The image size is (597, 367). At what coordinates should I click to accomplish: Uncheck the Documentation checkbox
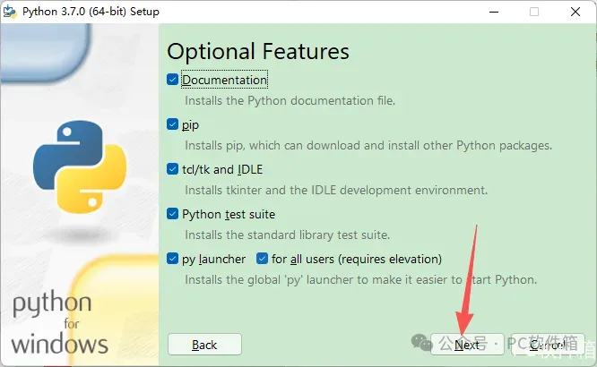(x=172, y=80)
